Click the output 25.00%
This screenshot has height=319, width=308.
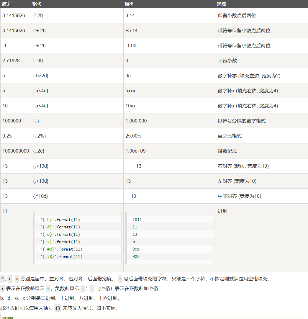(133, 136)
